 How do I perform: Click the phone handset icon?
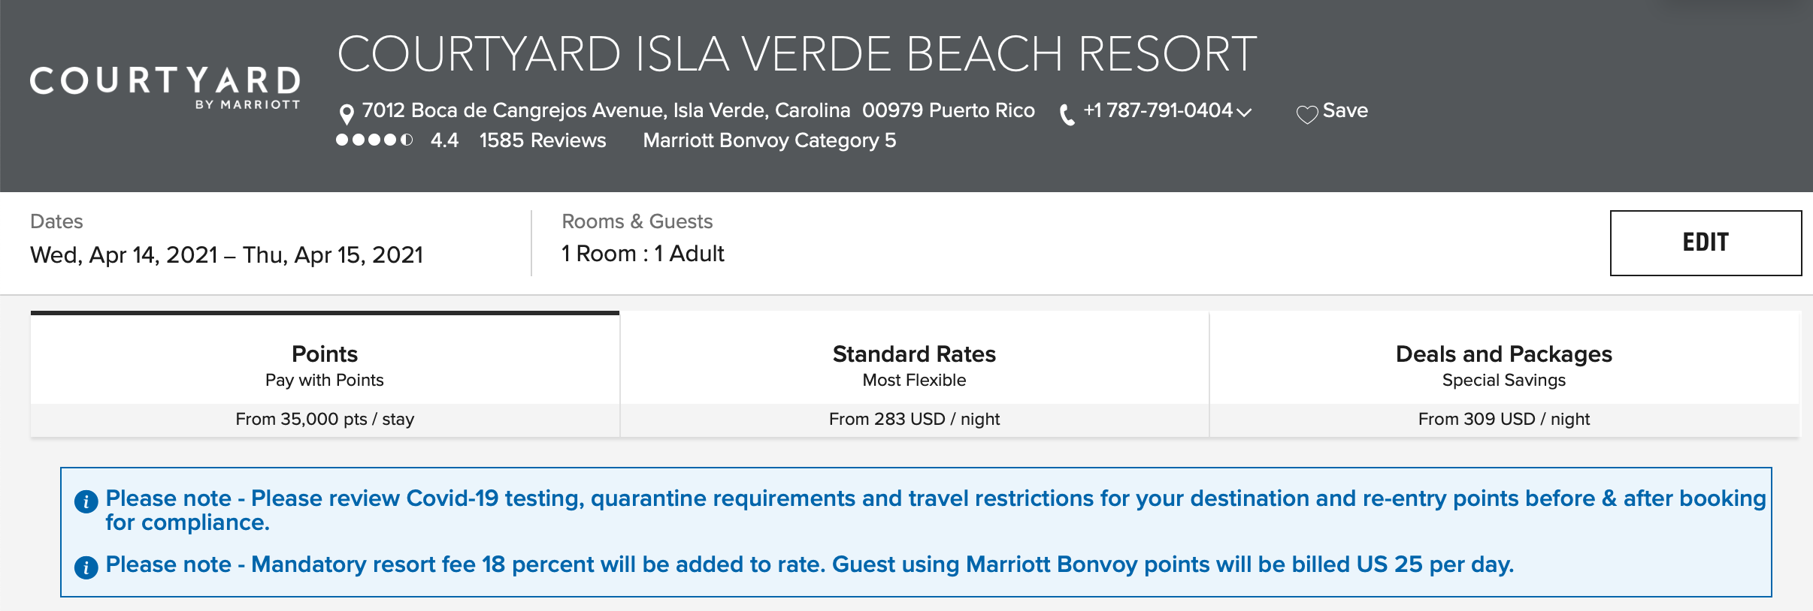click(x=1067, y=115)
